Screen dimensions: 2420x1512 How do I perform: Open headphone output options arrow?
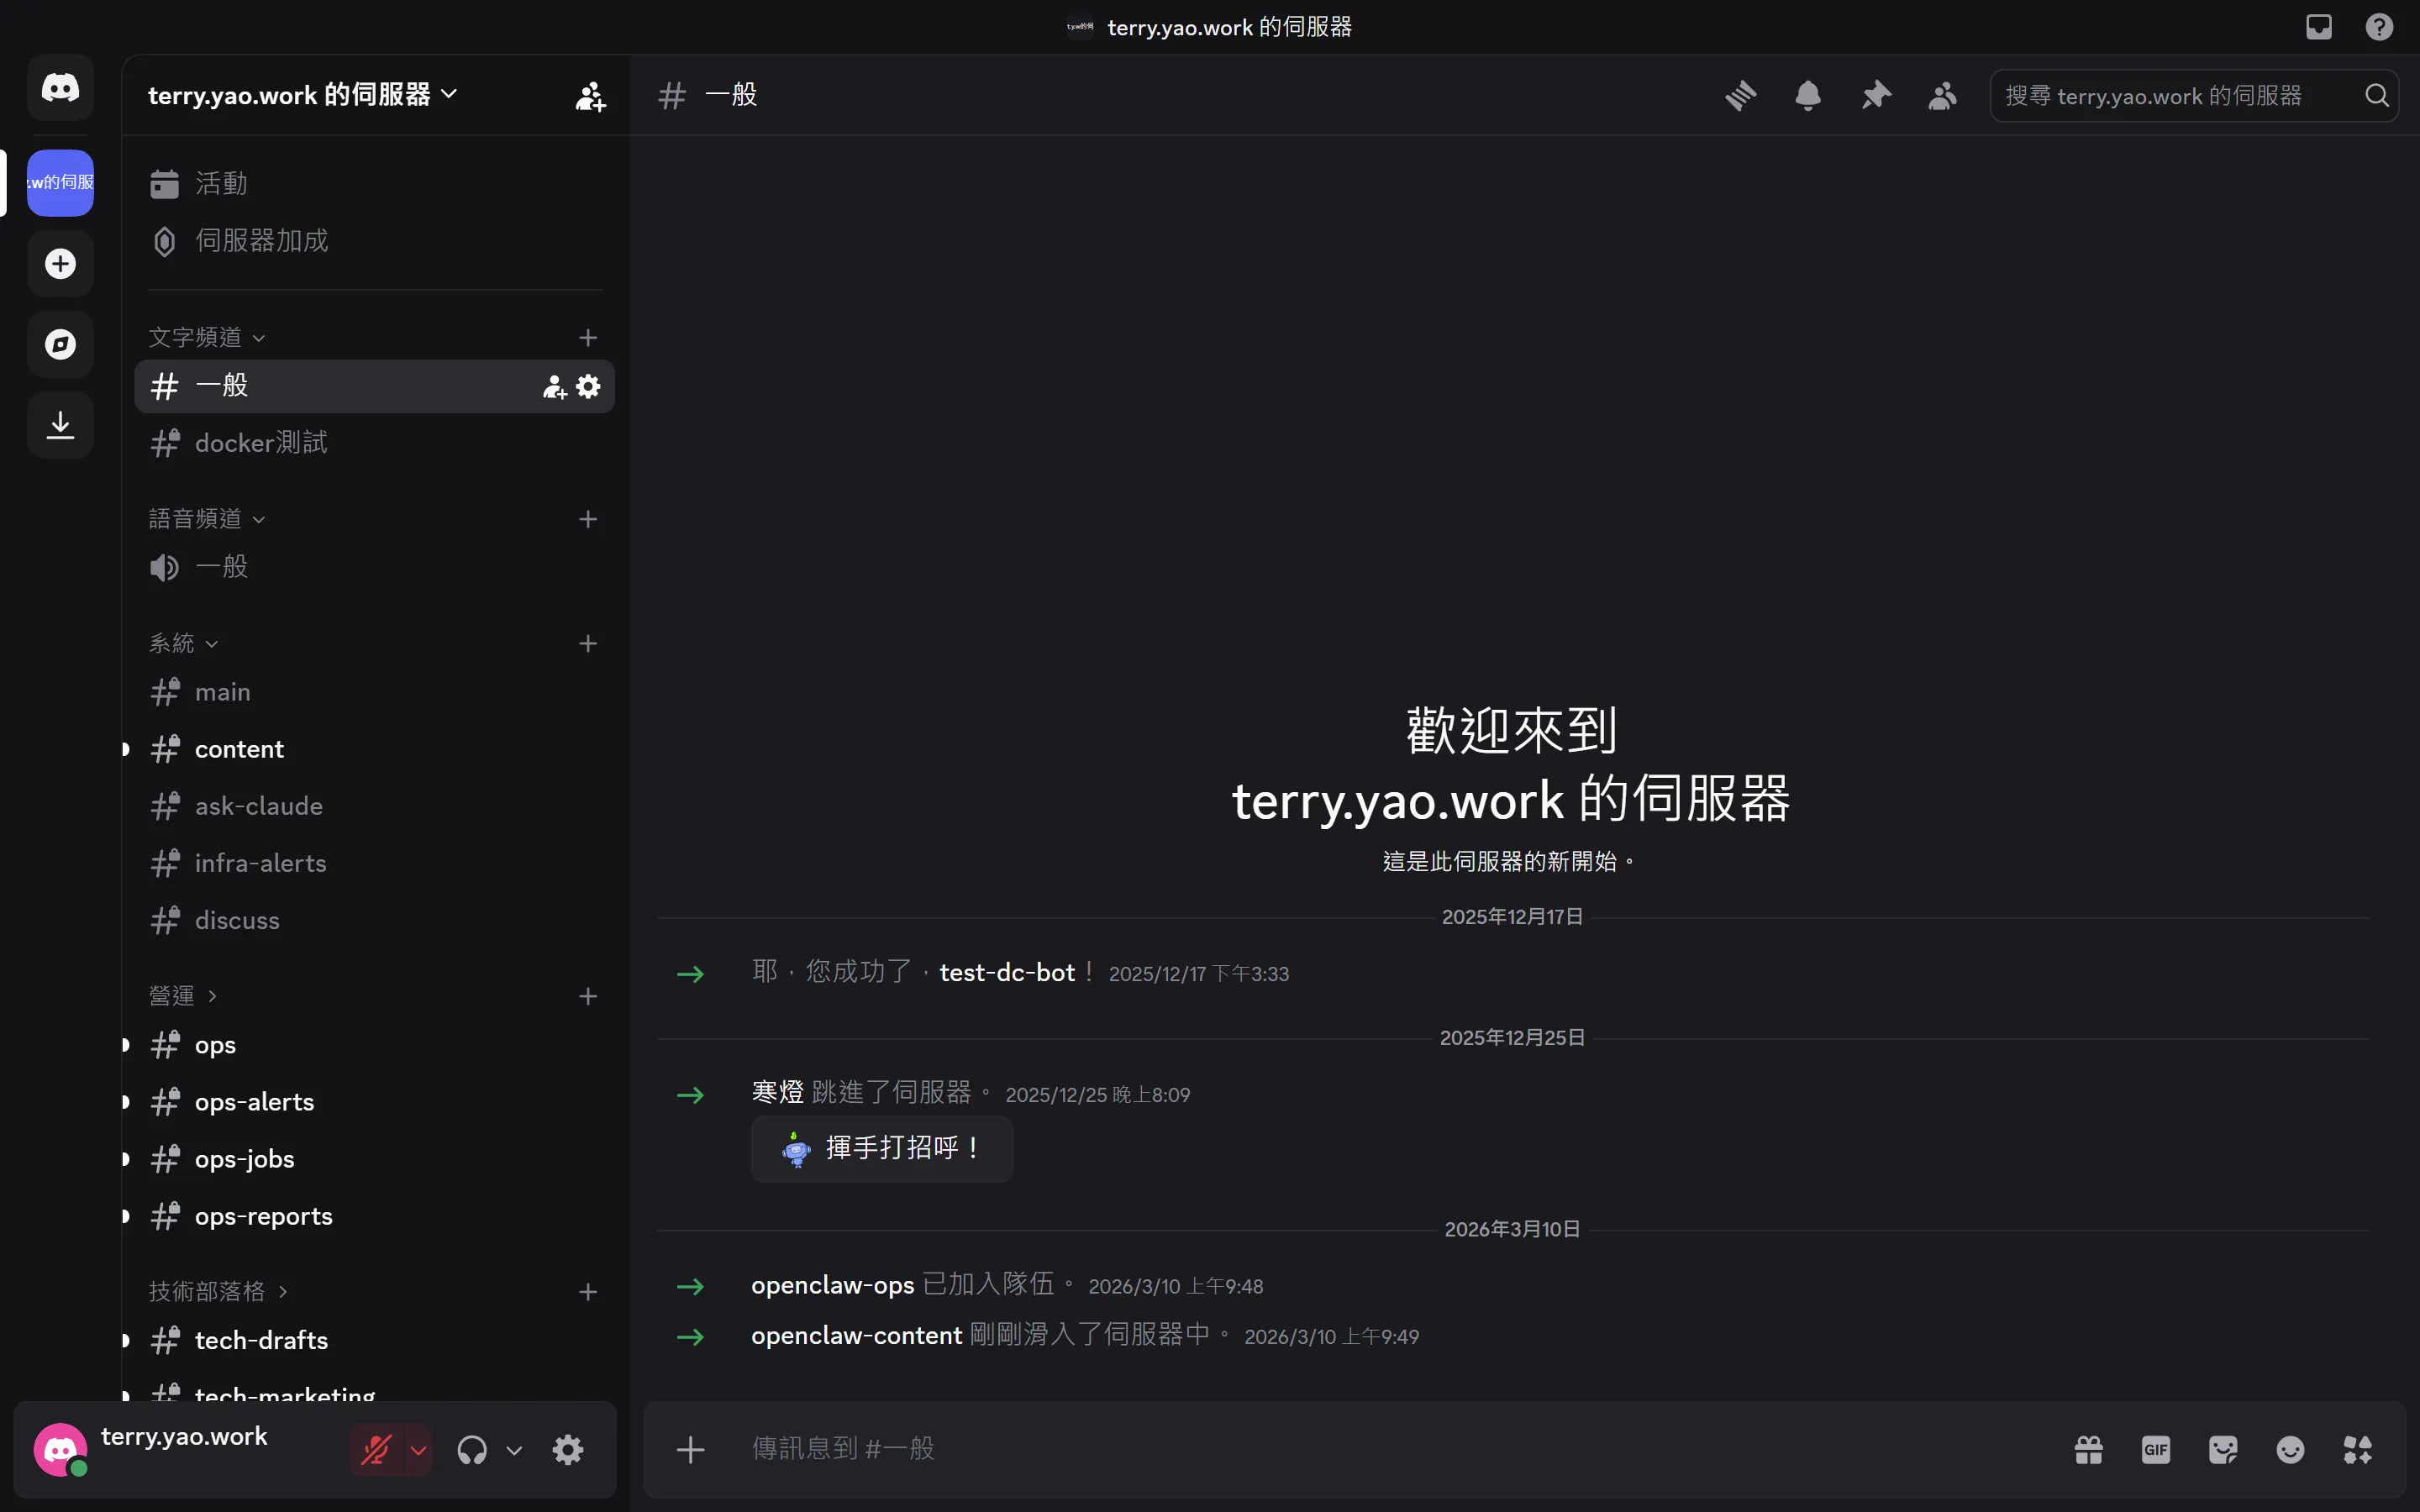pyautogui.click(x=514, y=1450)
